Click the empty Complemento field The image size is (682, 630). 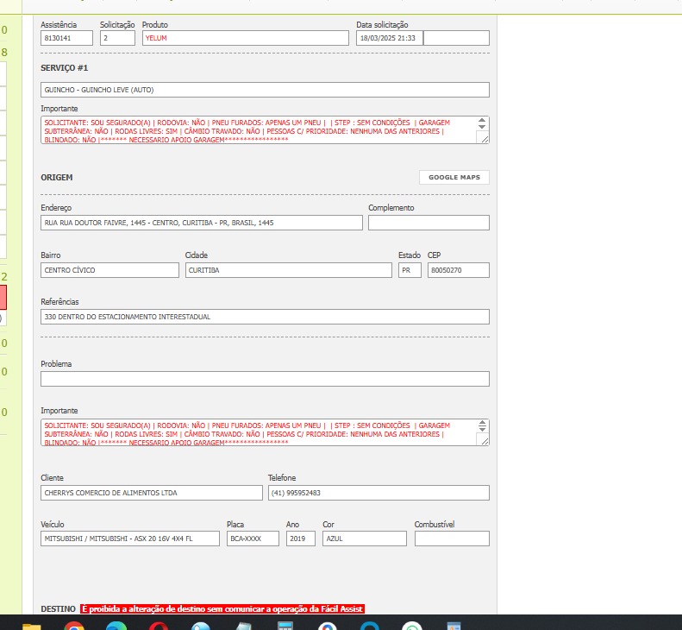tap(429, 223)
